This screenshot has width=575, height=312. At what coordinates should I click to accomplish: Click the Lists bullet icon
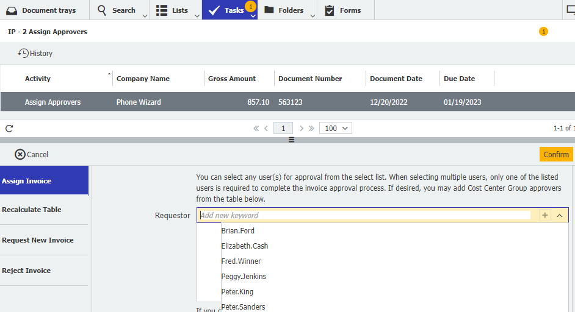161,10
